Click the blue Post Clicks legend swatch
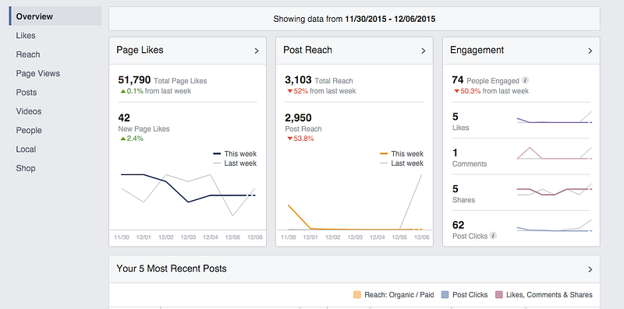Viewport: 624px width, 309px height. pyautogui.click(x=445, y=295)
